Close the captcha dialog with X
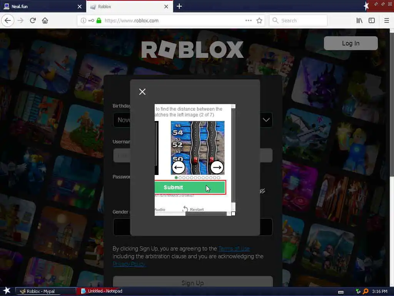Image resolution: width=394 pixels, height=296 pixels. pyautogui.click(x=142, y=92)
